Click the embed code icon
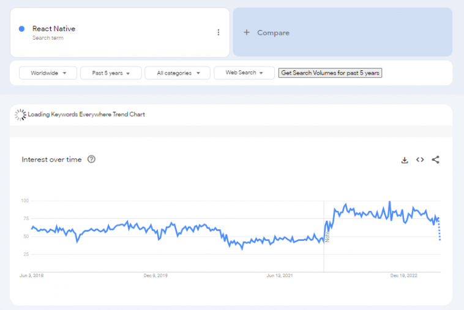Viewport: 464px width, 310px height. [x=420, y=160]
